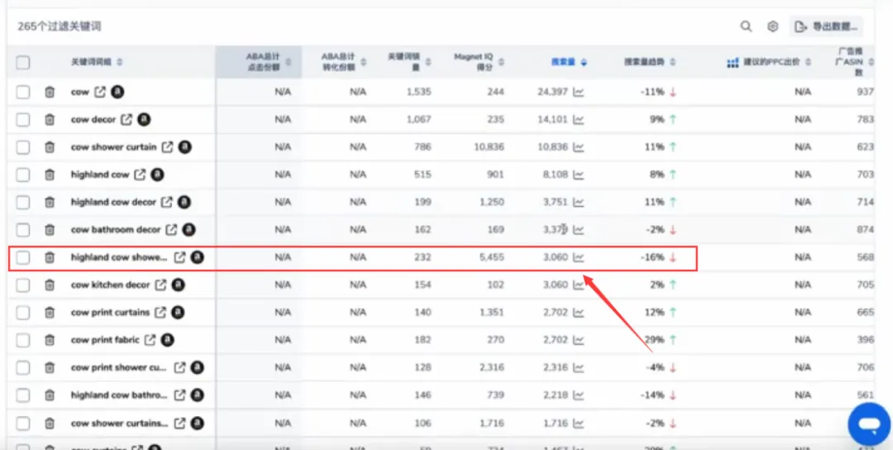Image resolution: width=893 pixels, height=450 pixels.
Task: Click the keyword cow print fabric
Action: 105,340
